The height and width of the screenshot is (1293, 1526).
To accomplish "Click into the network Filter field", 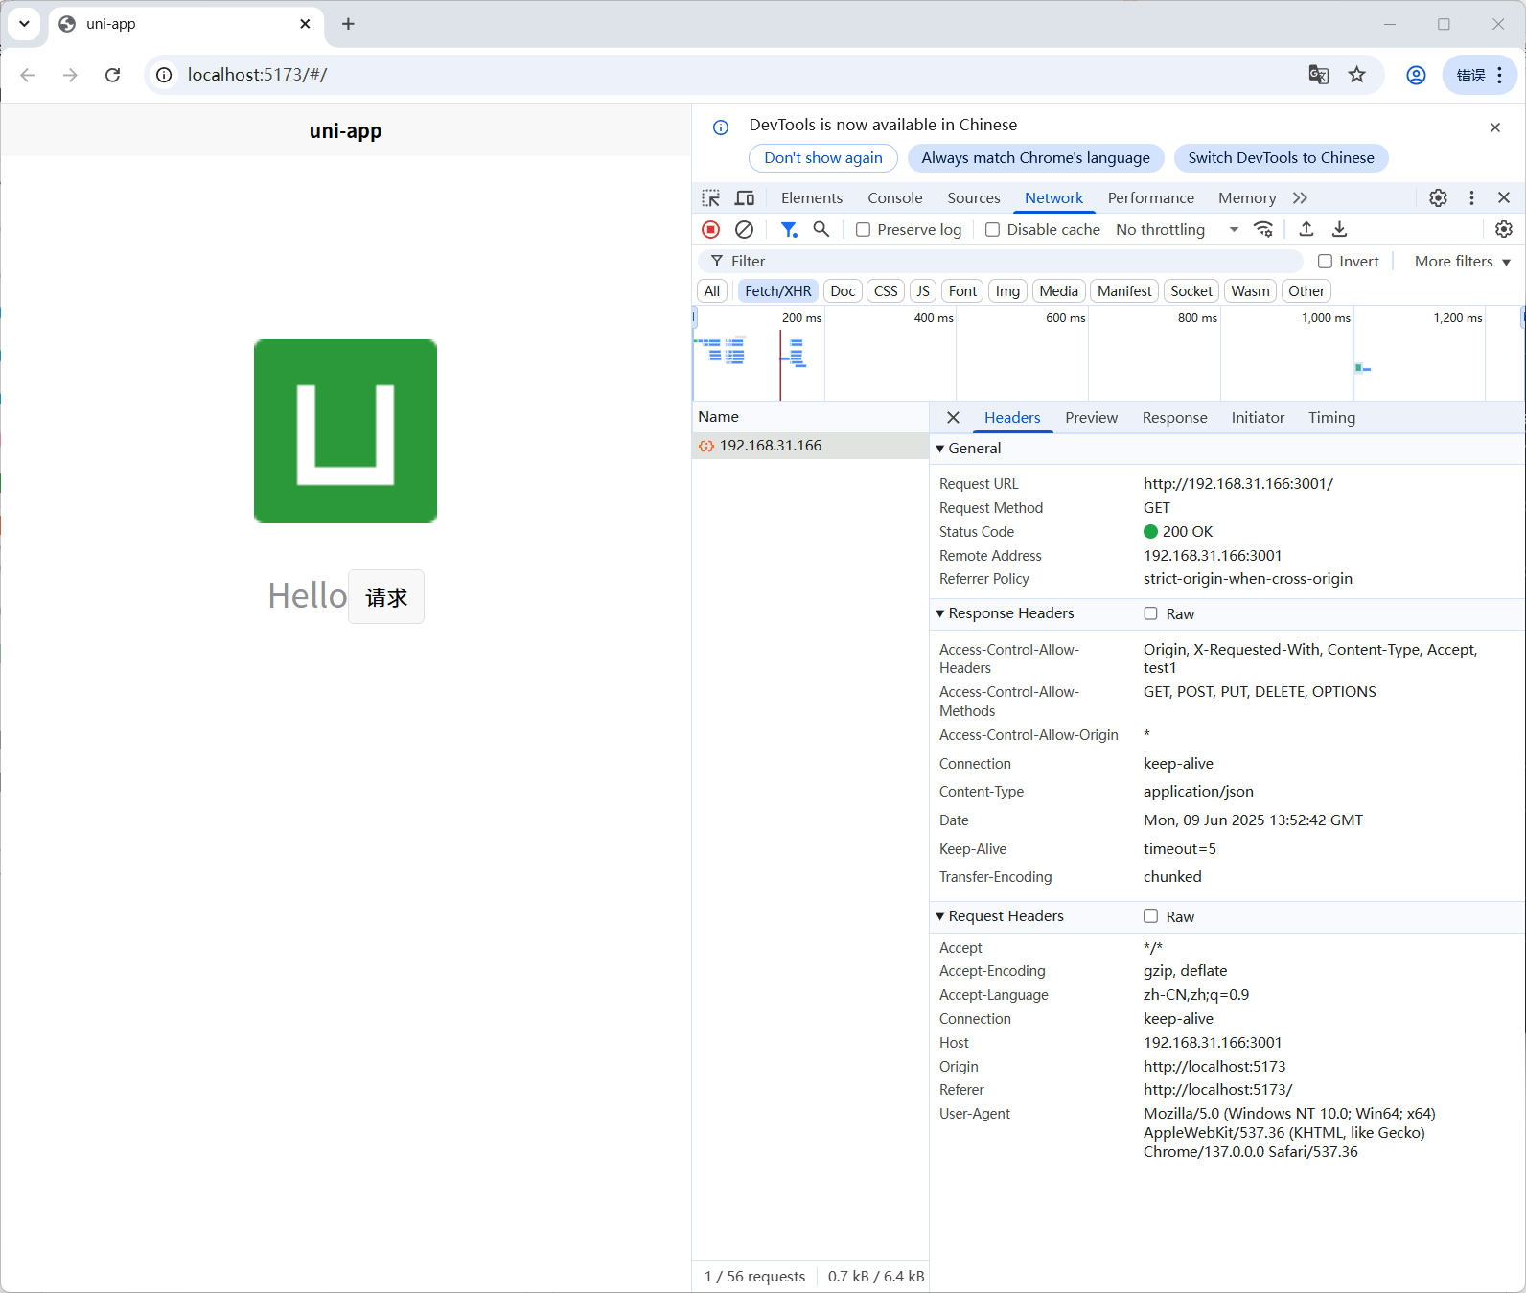I will click(1001, 262).
